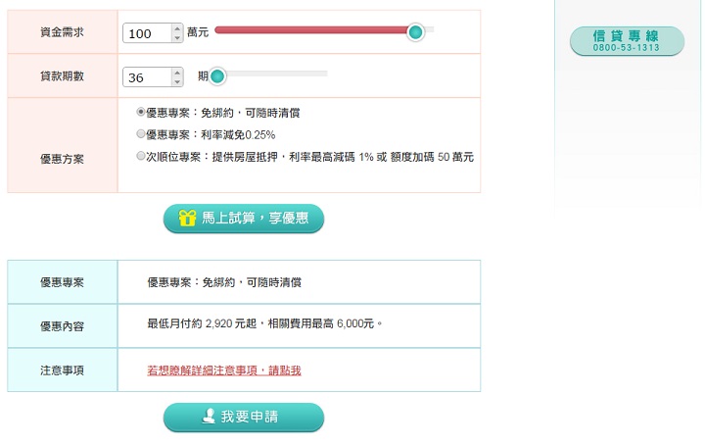Click the filled red 資金需求 slider bar

(310, 30)
